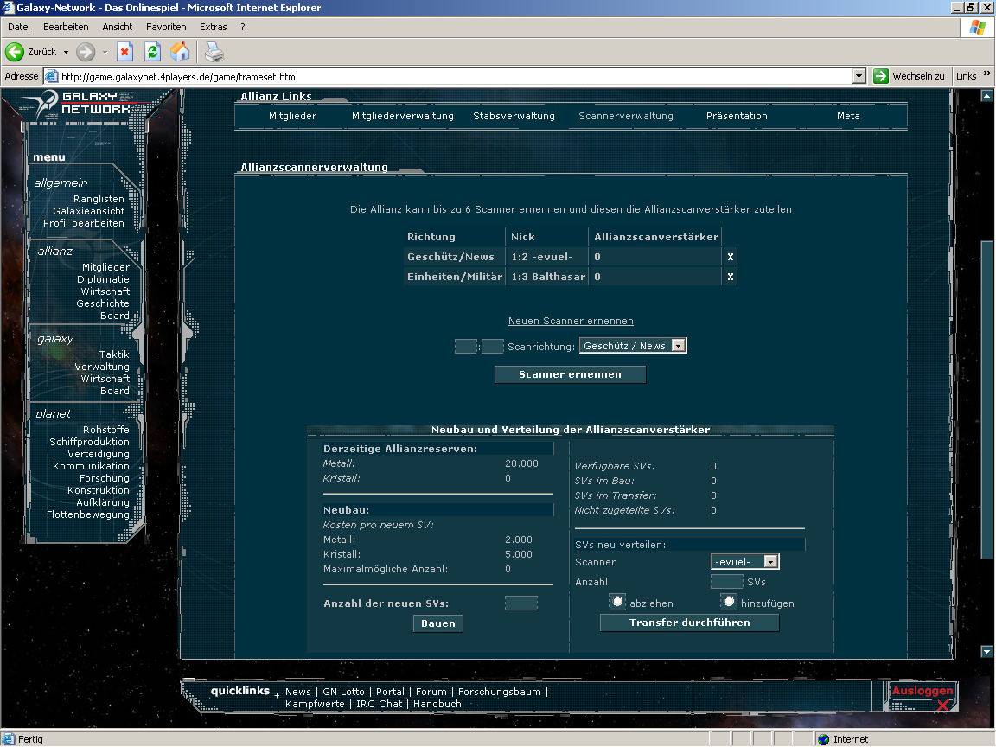The width and height of the screenshot is (996, 747).
Task: Remove scanner 1:3 Balthasar with X
Action: pos(730,277)
